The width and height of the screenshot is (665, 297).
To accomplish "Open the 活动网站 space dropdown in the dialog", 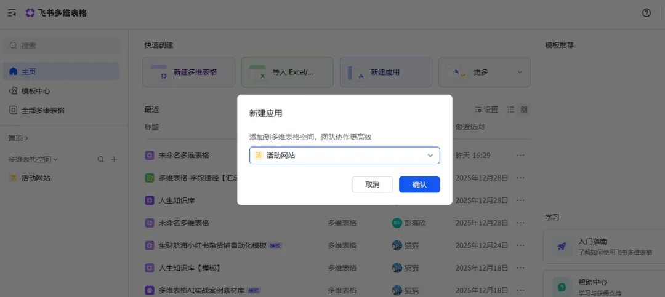I will [x=344, y=156].
